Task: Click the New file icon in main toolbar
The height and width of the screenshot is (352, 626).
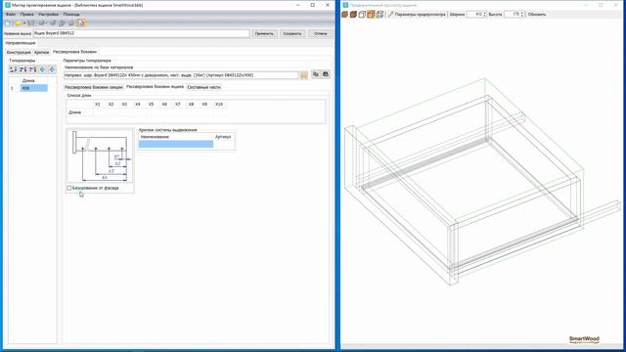Action: tap(8, 23)
